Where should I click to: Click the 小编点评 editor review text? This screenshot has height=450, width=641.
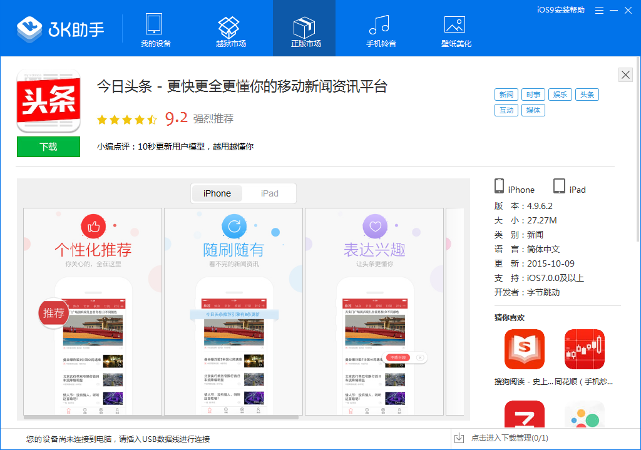pos(175,146)
